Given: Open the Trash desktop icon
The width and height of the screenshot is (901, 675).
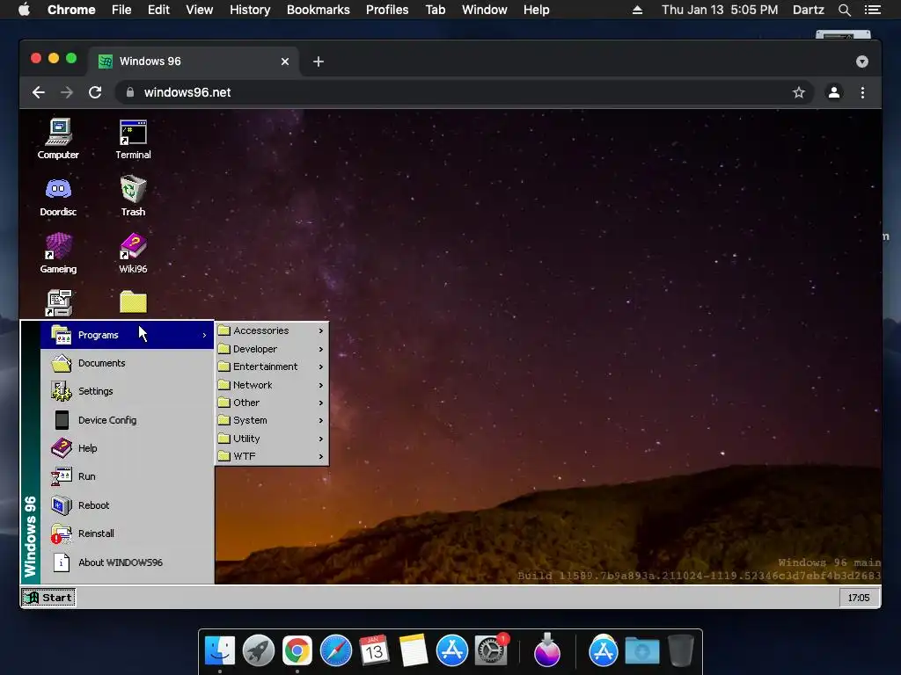Looking at the screenshot, I should click(x=133, y=196).
